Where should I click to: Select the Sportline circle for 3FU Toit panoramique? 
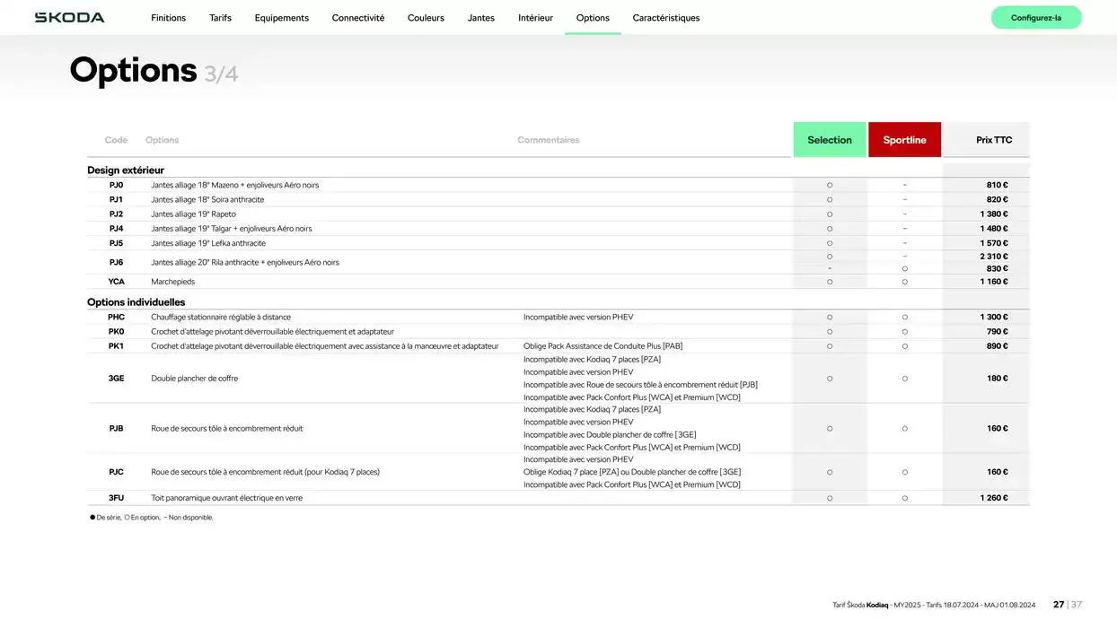click(x=904, y=498)
